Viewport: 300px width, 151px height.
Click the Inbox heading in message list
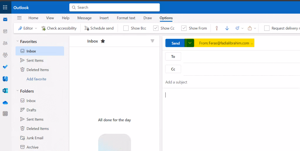click(x=92, y=41)
